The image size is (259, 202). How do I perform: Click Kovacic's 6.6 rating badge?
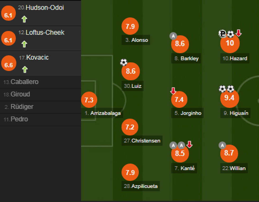[x=9, y=65]
